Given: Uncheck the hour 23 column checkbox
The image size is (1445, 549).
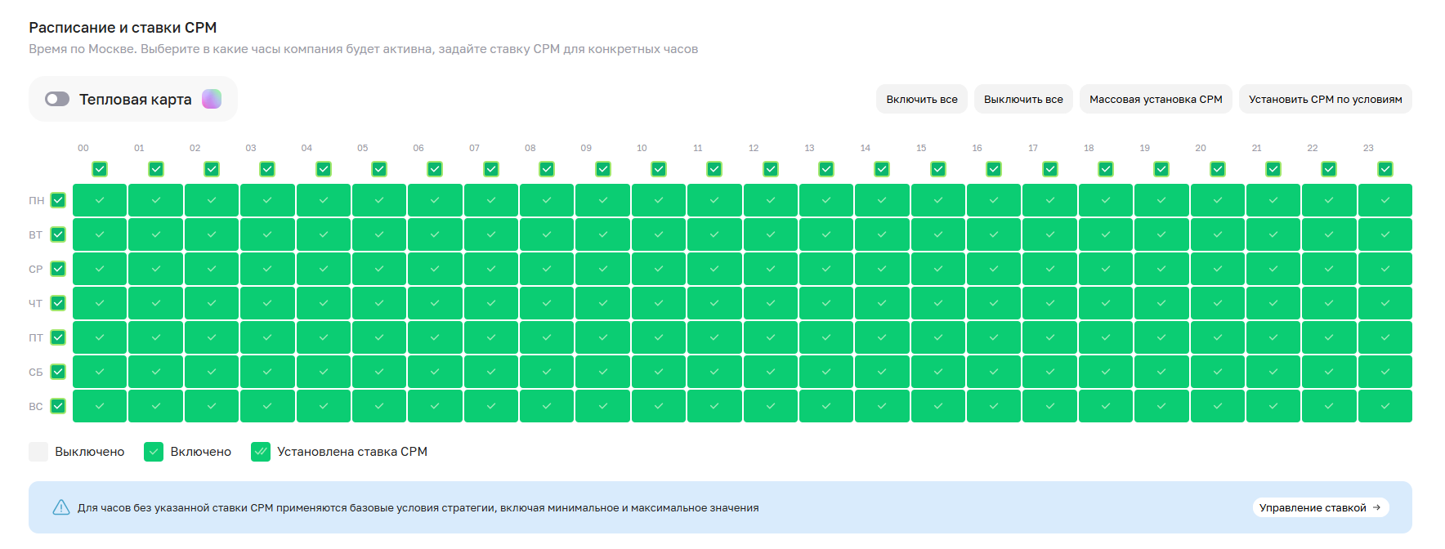Looking at the screenshot, I should pos(1385,169).
